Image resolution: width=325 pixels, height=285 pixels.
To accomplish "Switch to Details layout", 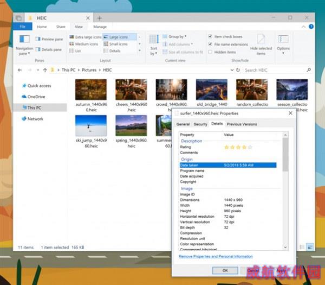I will pyautogui.click(x=112, y=50).
